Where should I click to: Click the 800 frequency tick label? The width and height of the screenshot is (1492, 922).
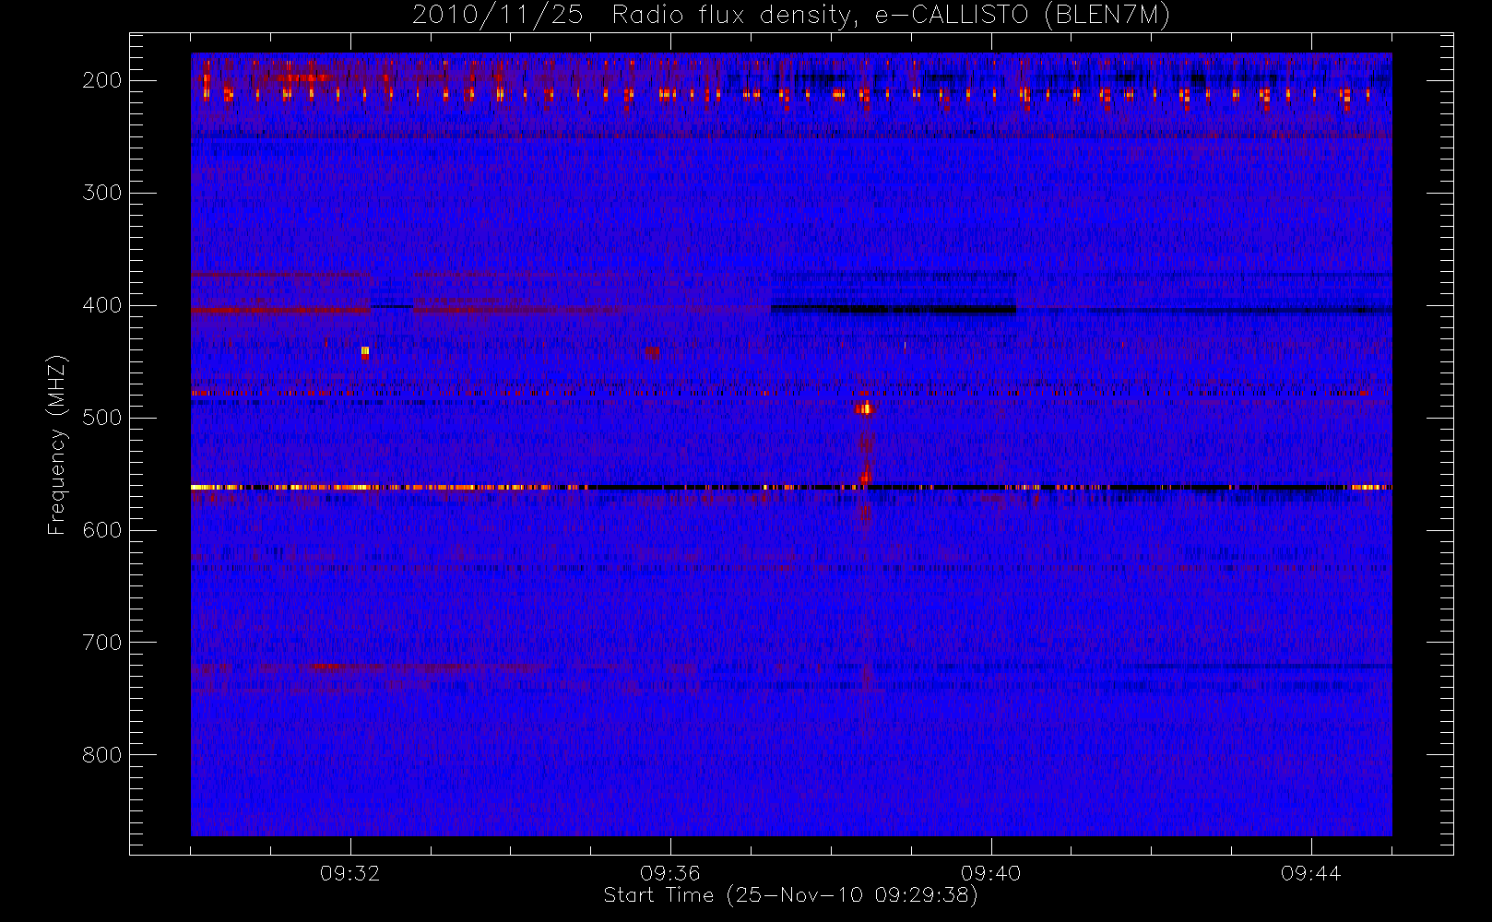coord(102,755)
